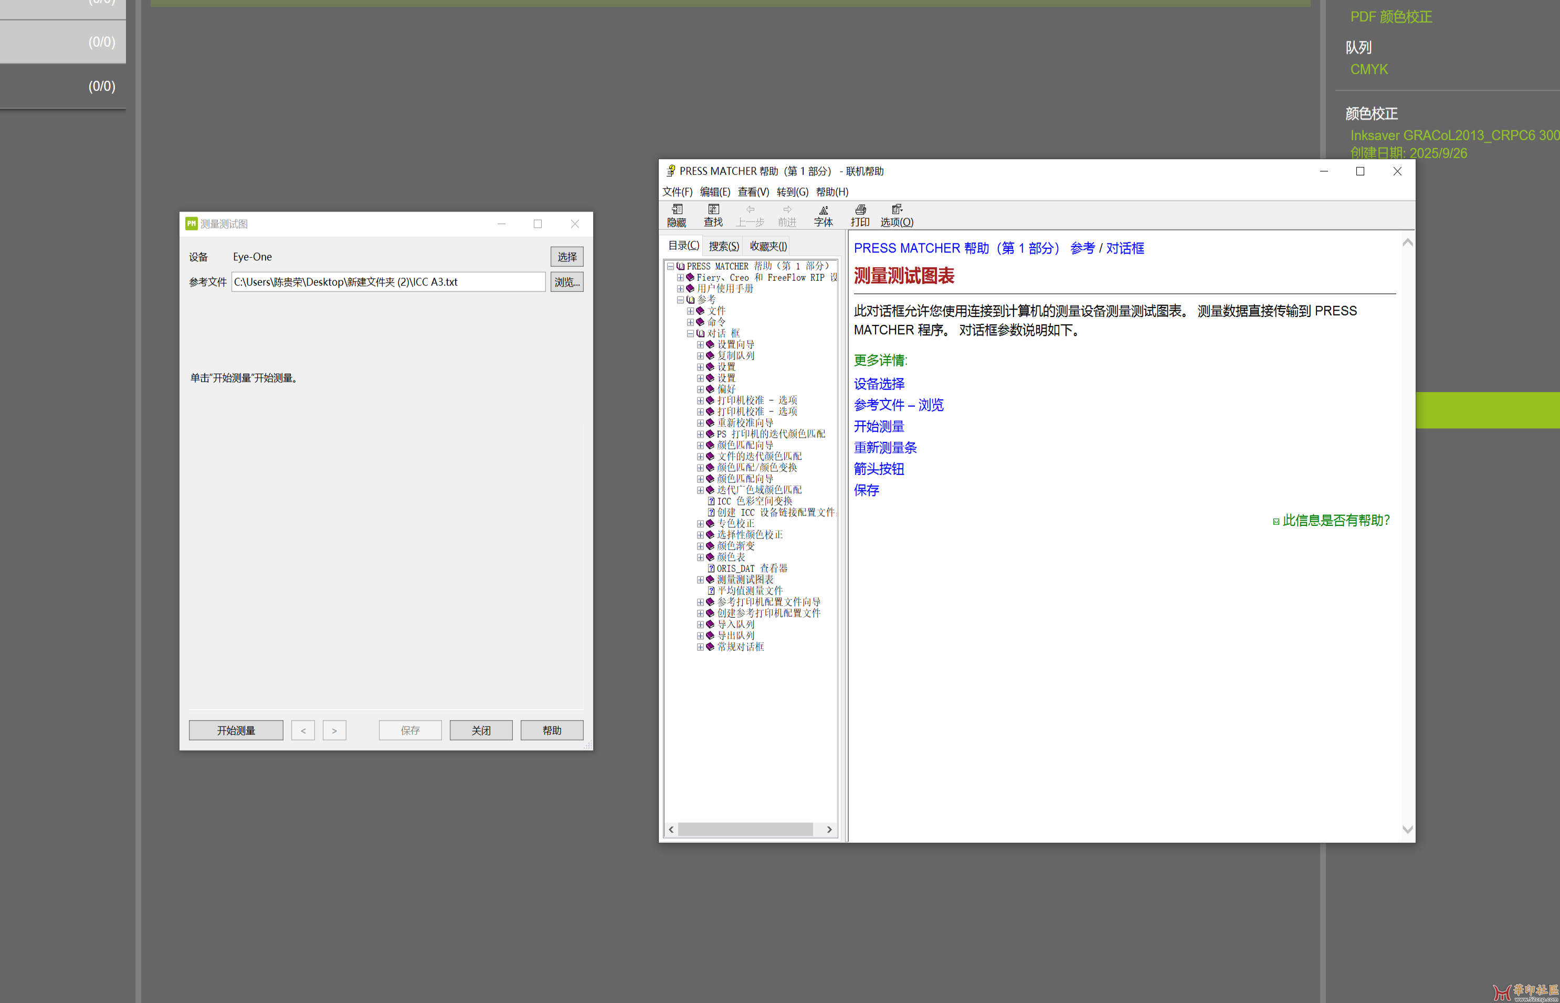The width and height of the screenshot is (1560, 1003).
Task: Click the 参考文件 path input field
Action: (388, 282)
